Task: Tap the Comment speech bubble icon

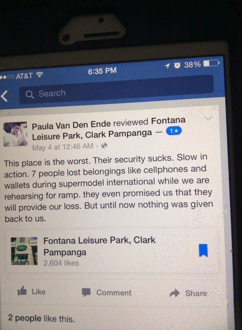Action: (x=86, y=292)
